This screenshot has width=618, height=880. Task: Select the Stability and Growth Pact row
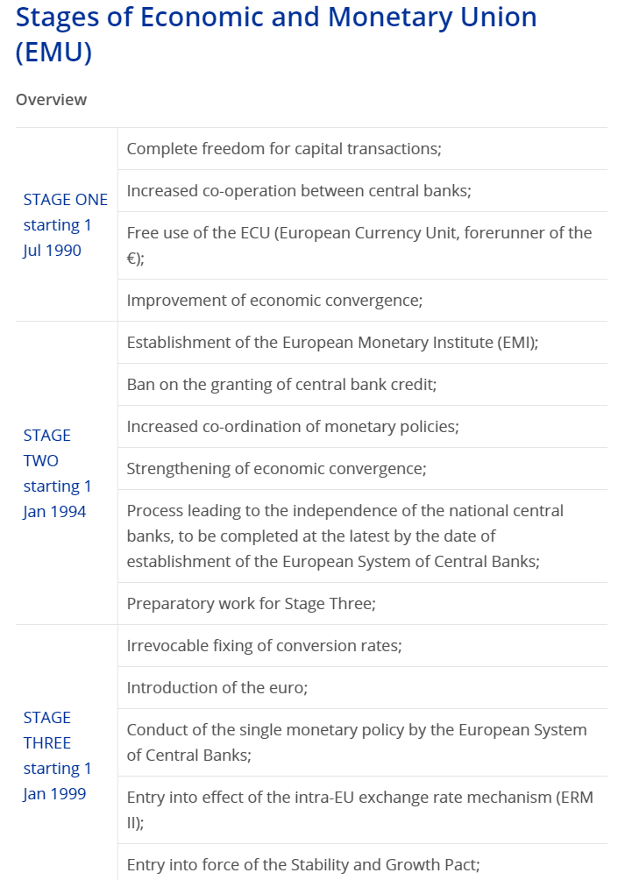coord(303,864)
